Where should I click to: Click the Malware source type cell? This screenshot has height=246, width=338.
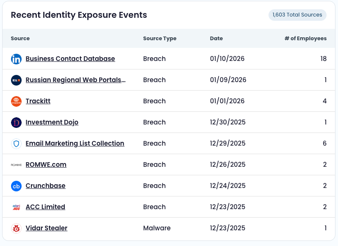pos(157,228)
